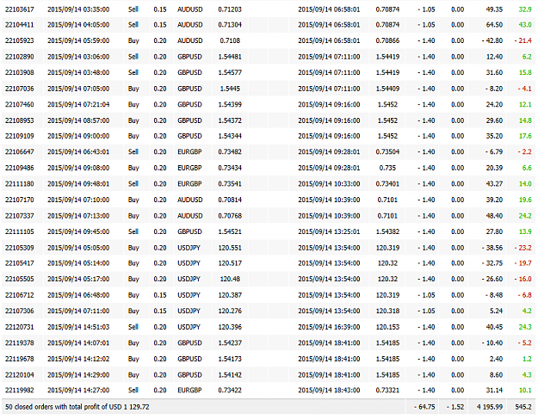Click open price 0.7108
The image size is (538, 419).
point(230,40)
